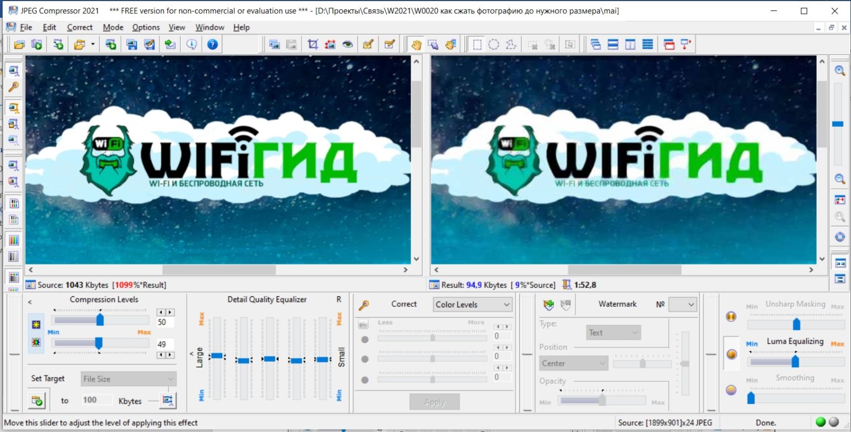Click the source image horizontal scrollbar
Viewport: 851px width, 432px height.
[x=219, y=270]
